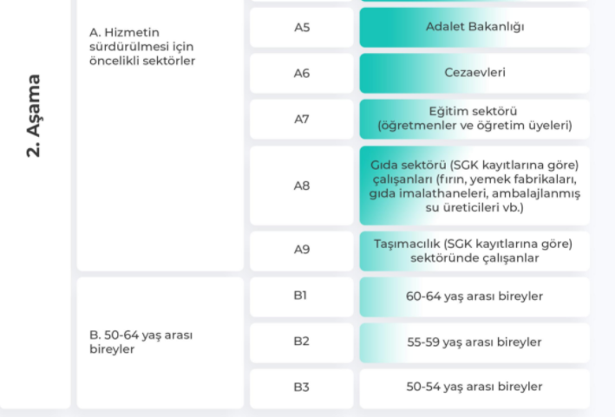Image resolution: width=615 pixels, height=417 pixels.
Task: Click the A9 code cell
Action: point(301,250)
